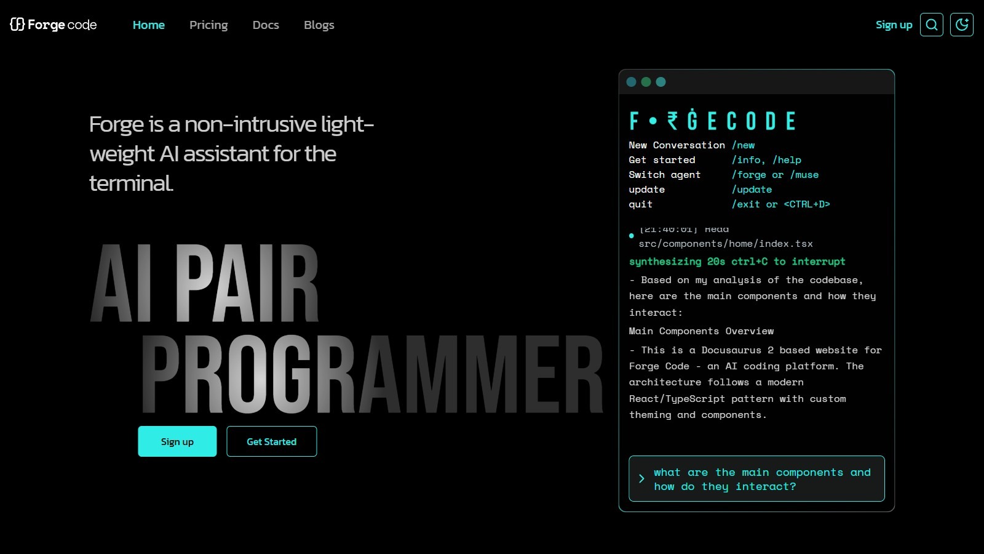The height and width of the screenshot is (554, 984).
Task: Click Sign up link in header
Action: (894, 25)
